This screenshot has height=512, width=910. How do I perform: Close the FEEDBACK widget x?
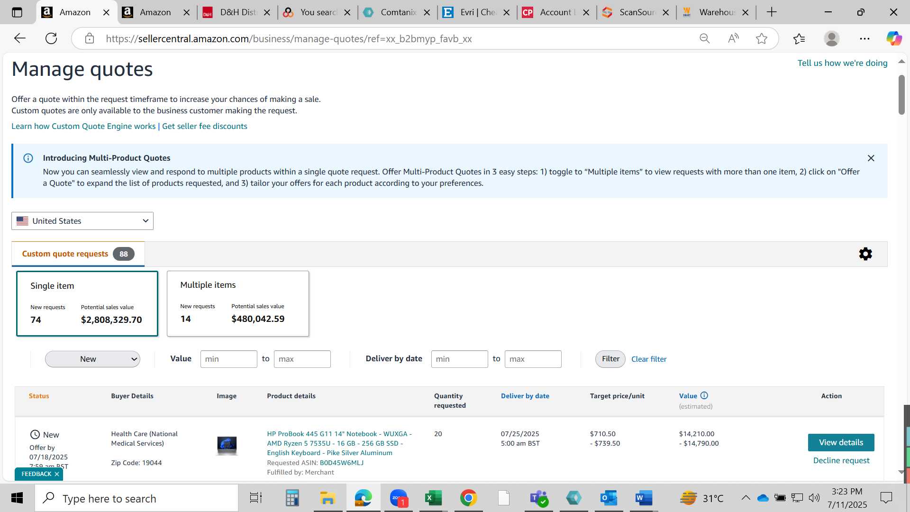tap(57, 474)
